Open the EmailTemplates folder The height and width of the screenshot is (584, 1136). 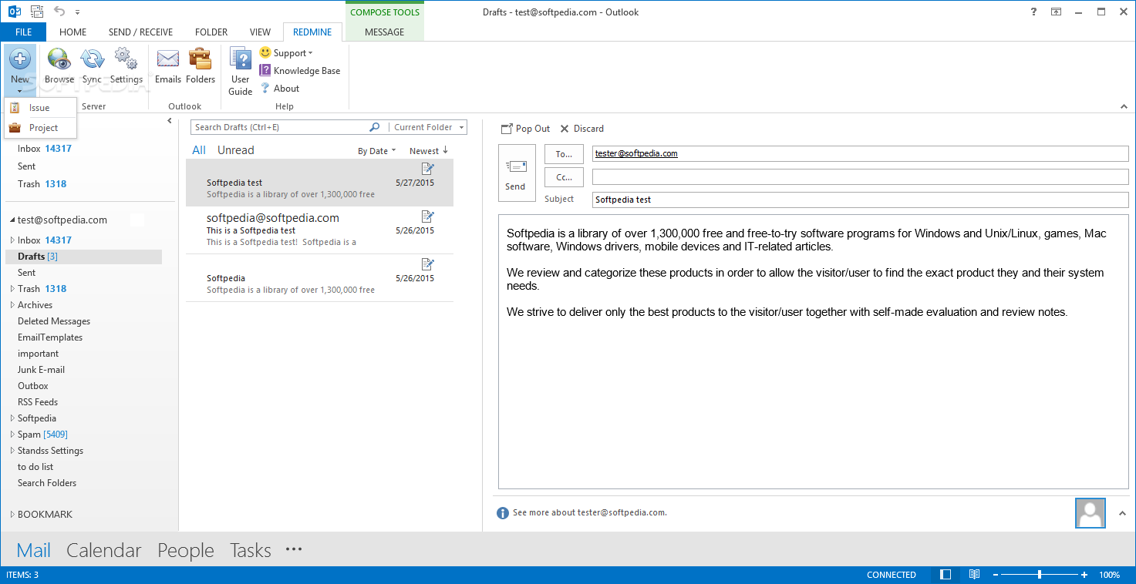click(50, 337)
